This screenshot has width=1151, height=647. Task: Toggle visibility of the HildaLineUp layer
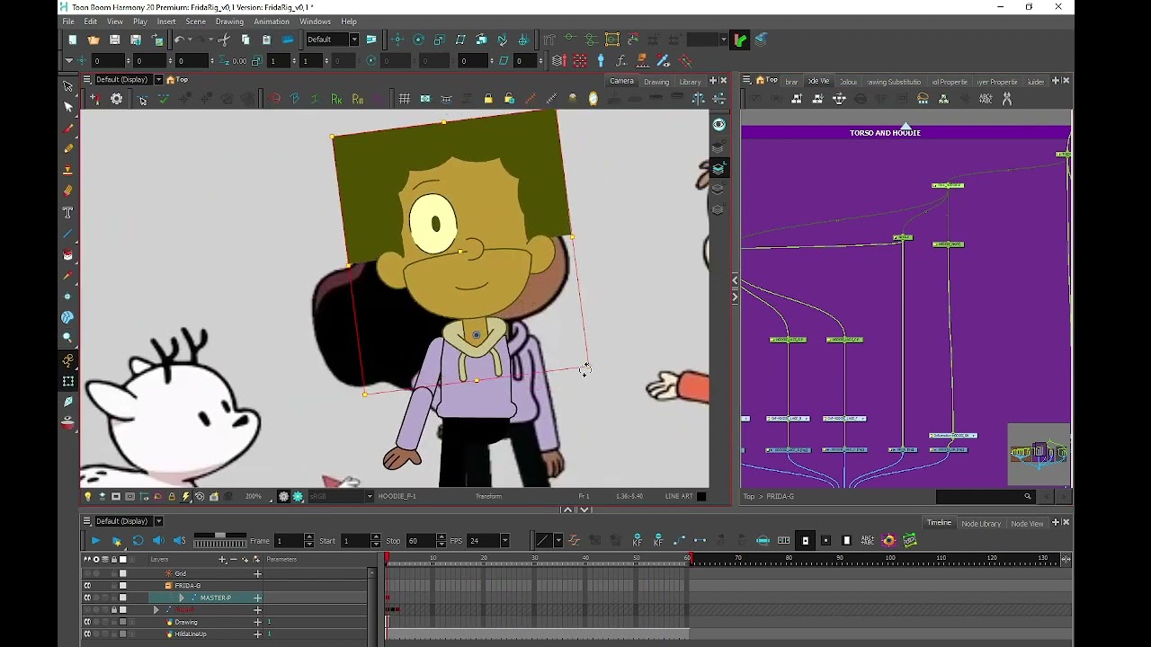(x=87, y=634)
